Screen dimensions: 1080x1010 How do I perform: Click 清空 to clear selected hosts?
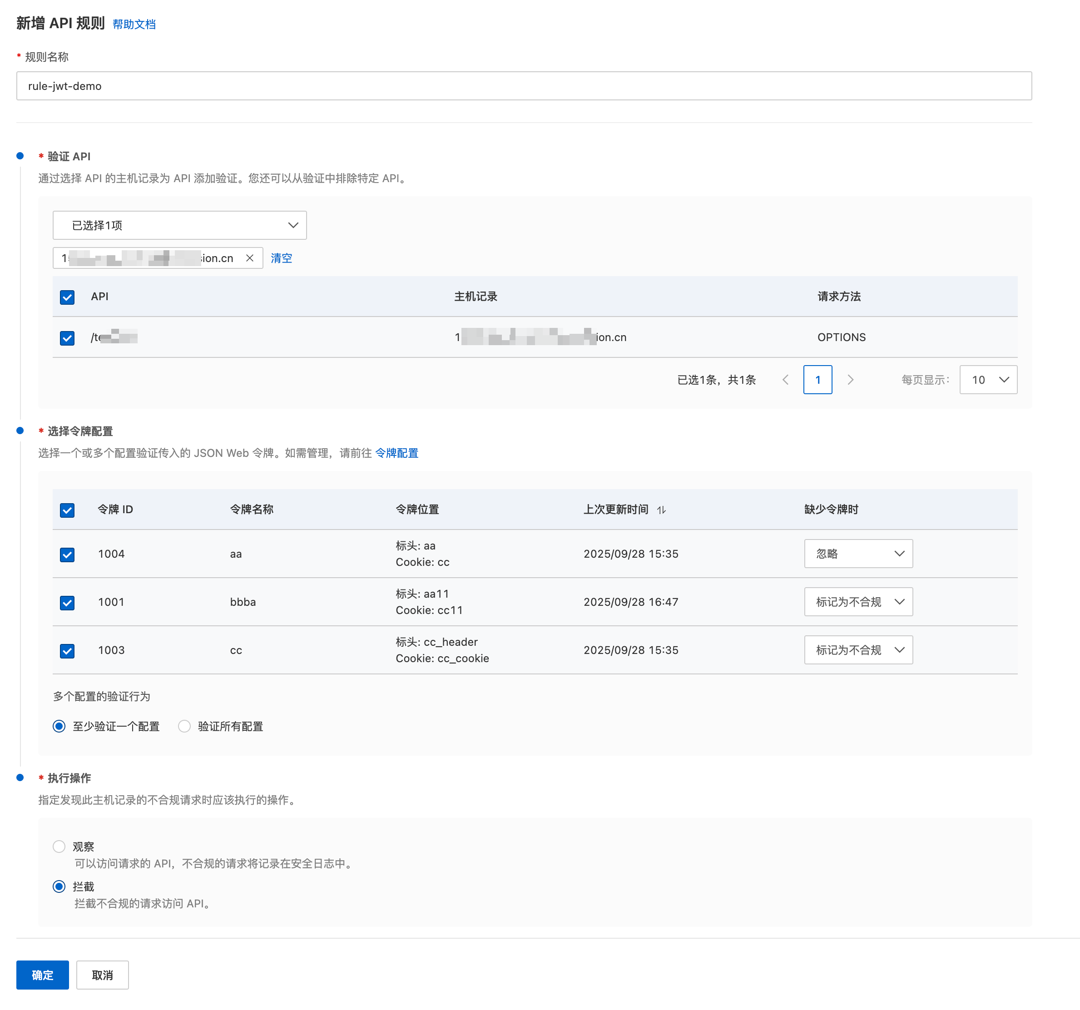[x=282, y=258]
